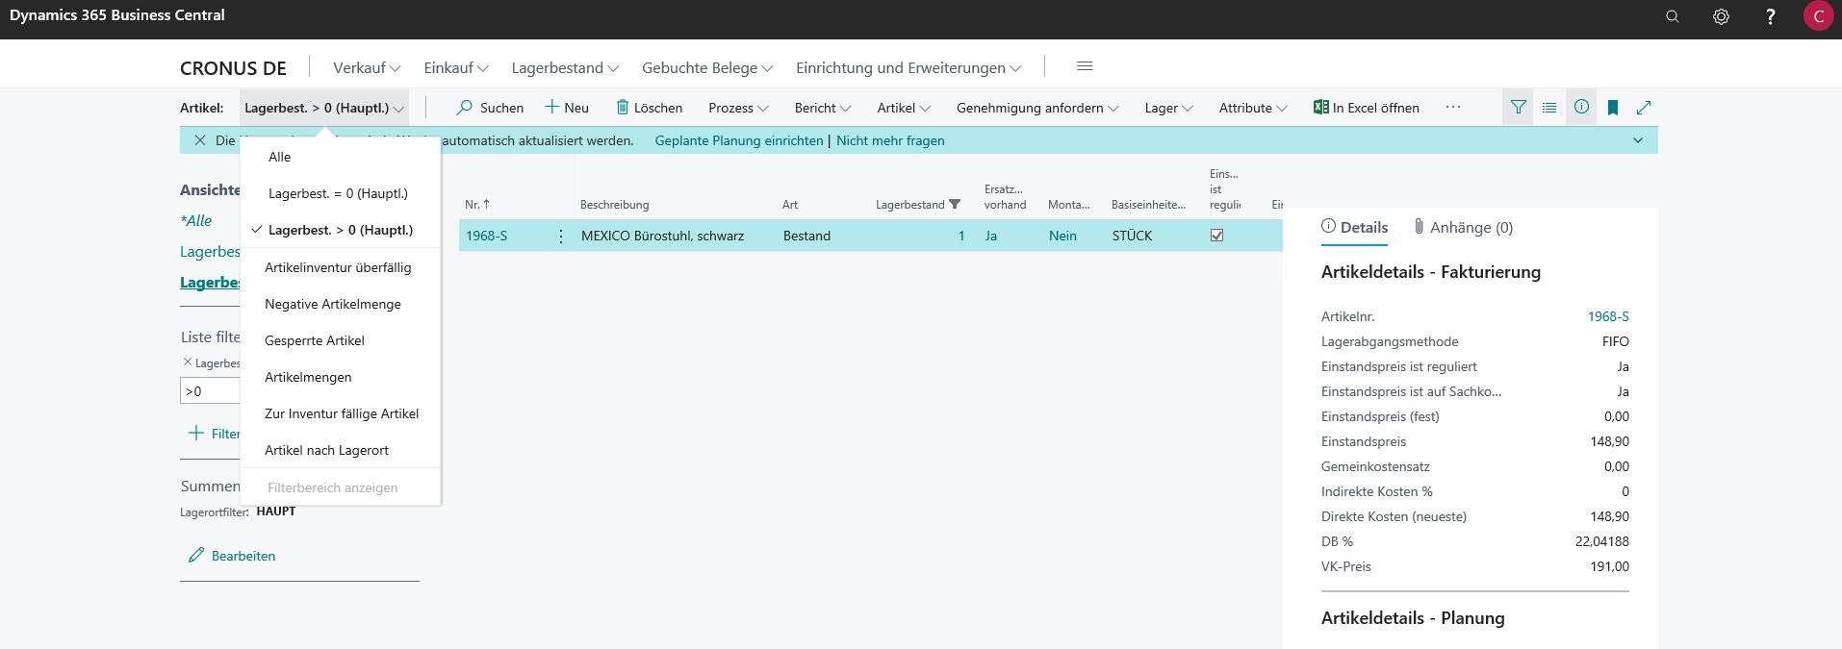Expand the Verkauf menu
1842x649 pixels.
(x=367, y=67)
